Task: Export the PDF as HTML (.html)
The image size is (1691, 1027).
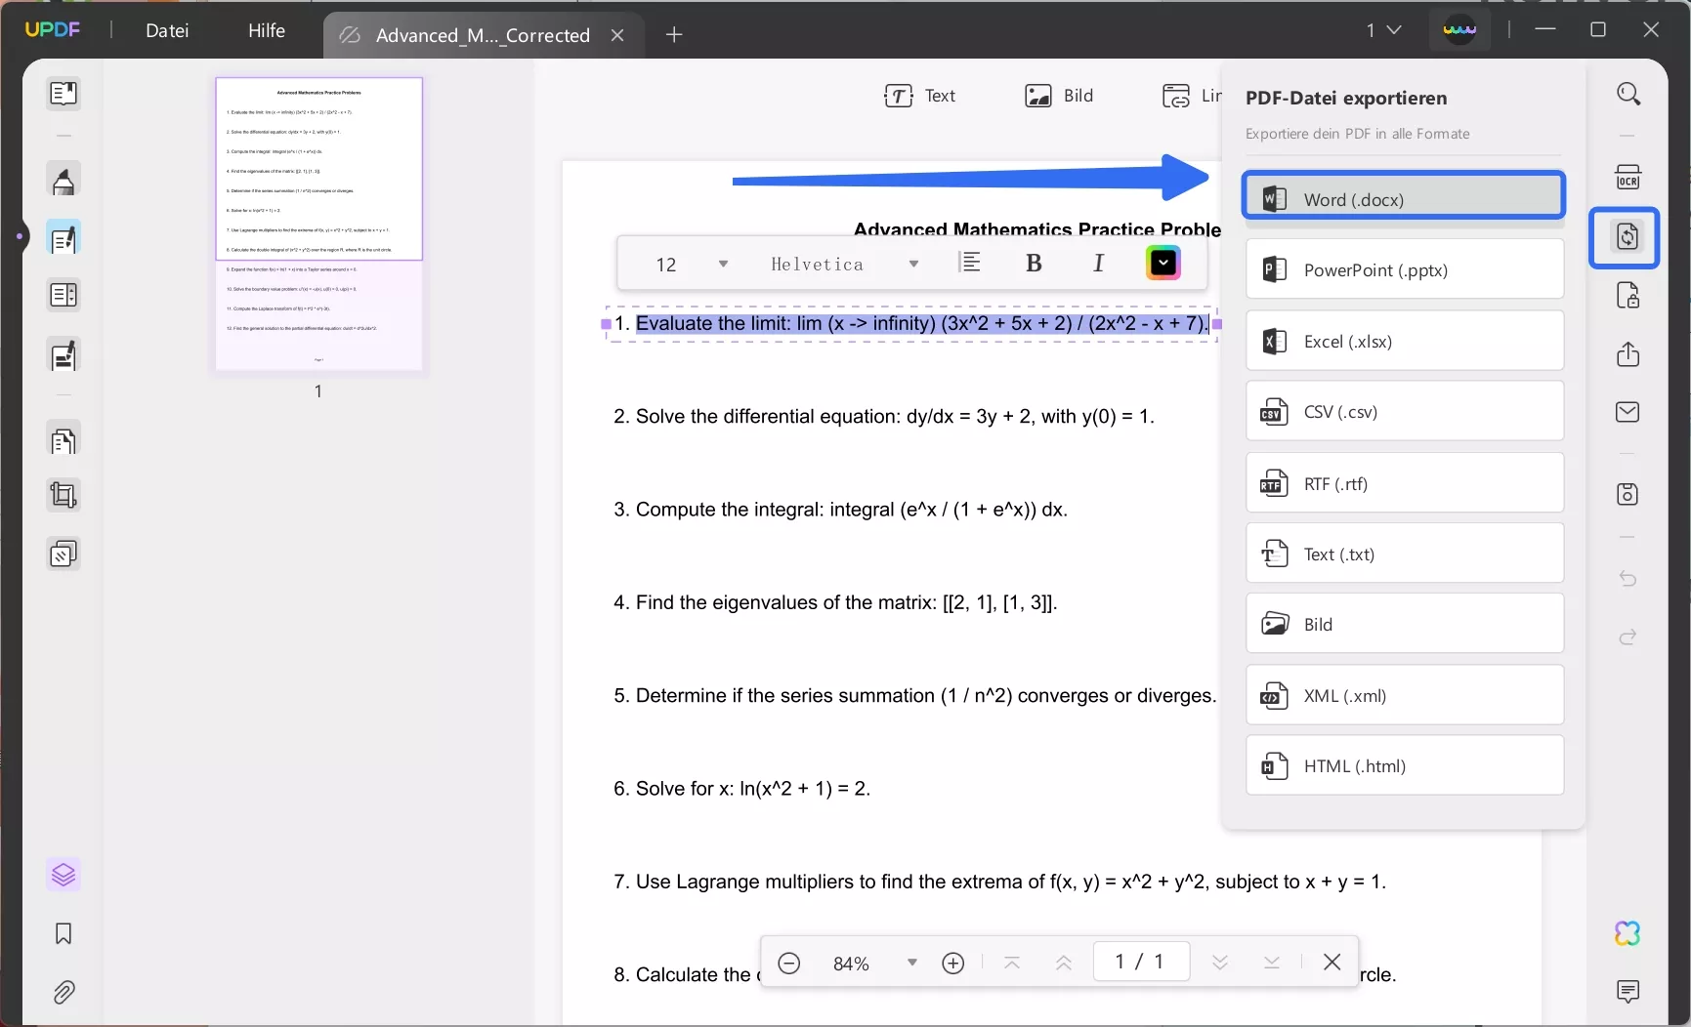Action: click(x=1404, y=766)
